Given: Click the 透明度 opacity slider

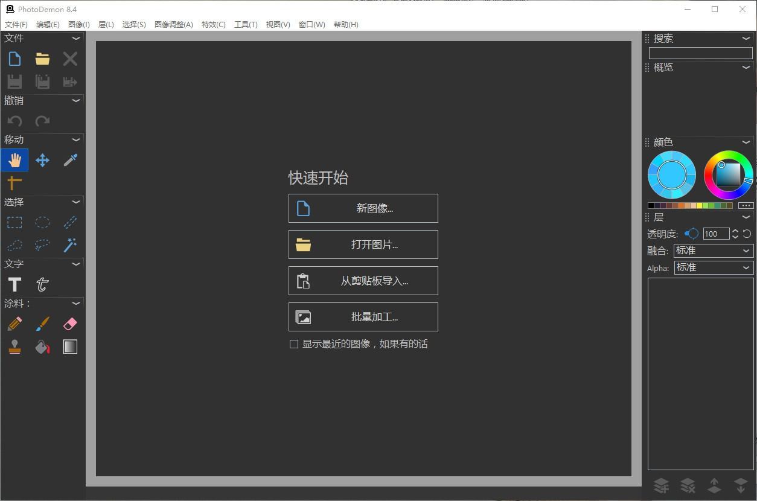Looking at the screenshot, I should [x=691, y=234].
